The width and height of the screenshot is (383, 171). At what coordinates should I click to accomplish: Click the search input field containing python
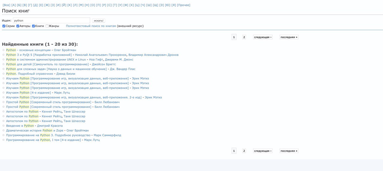click(x=51, y=21)
